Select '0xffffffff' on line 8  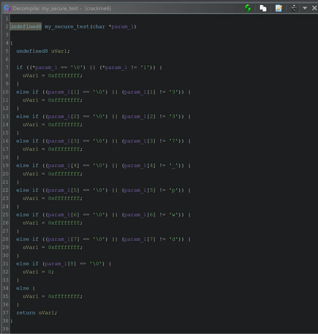point(64,75)
